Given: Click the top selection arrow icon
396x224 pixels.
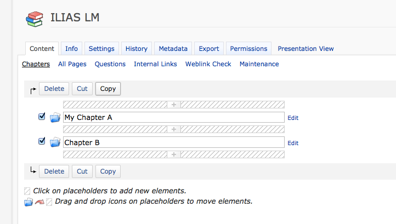Looking at the screenshot, I should click(33, 89).
